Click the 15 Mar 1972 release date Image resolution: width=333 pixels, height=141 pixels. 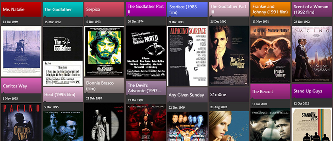click(53, 22)
